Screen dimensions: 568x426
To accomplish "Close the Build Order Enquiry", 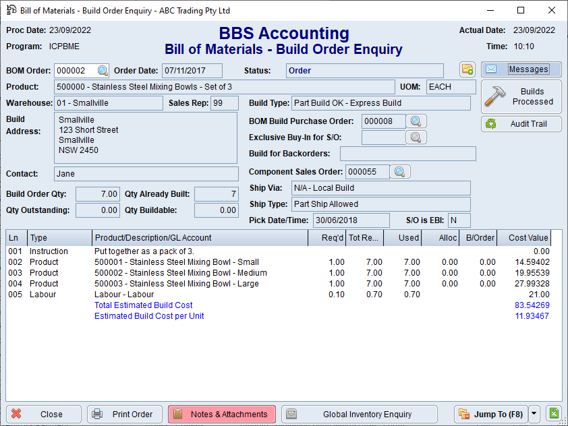I will point(43,414).
